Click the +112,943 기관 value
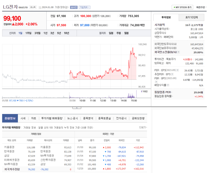 (x=139, y=147)
